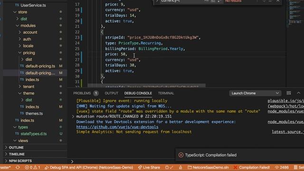The width and height of the screenshot is (304, 171).
Task: Click the vuex state field warning message
Action: click(x=168, y=111)
